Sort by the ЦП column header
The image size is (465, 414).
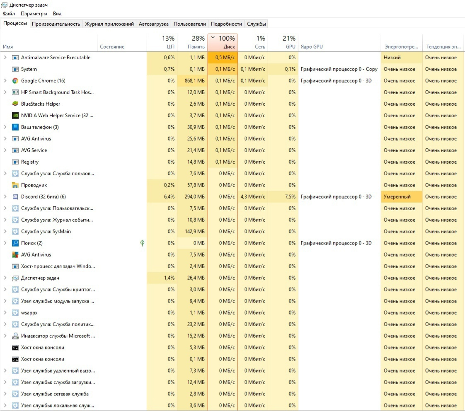pos(162,42)
